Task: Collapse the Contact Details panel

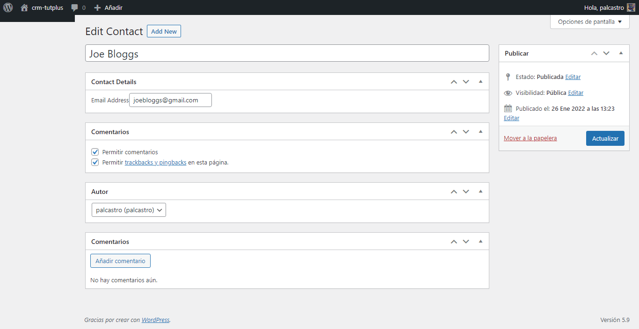Action: pyautogui.click(x=480, y=81)
